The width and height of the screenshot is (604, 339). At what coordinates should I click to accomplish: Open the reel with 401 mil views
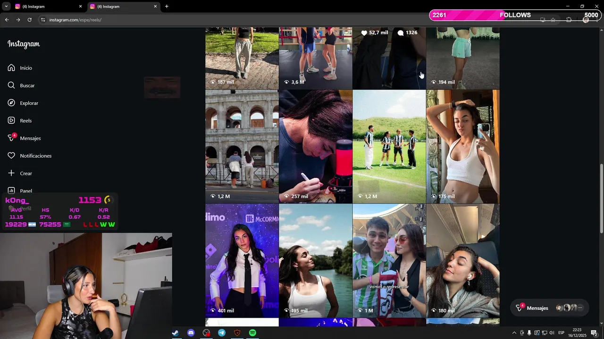(x=242, y=260)
